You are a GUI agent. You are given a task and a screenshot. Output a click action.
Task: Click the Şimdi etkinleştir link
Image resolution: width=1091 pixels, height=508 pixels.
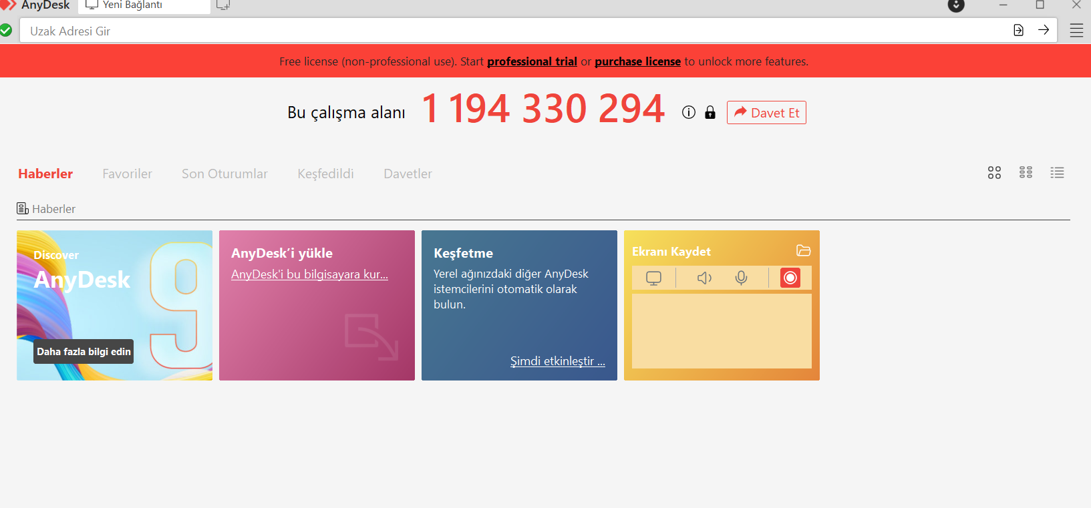[x=557, y=361]
